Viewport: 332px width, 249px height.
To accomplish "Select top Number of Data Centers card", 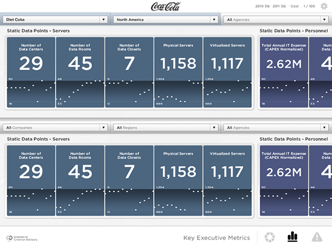I will click(31, 72).
